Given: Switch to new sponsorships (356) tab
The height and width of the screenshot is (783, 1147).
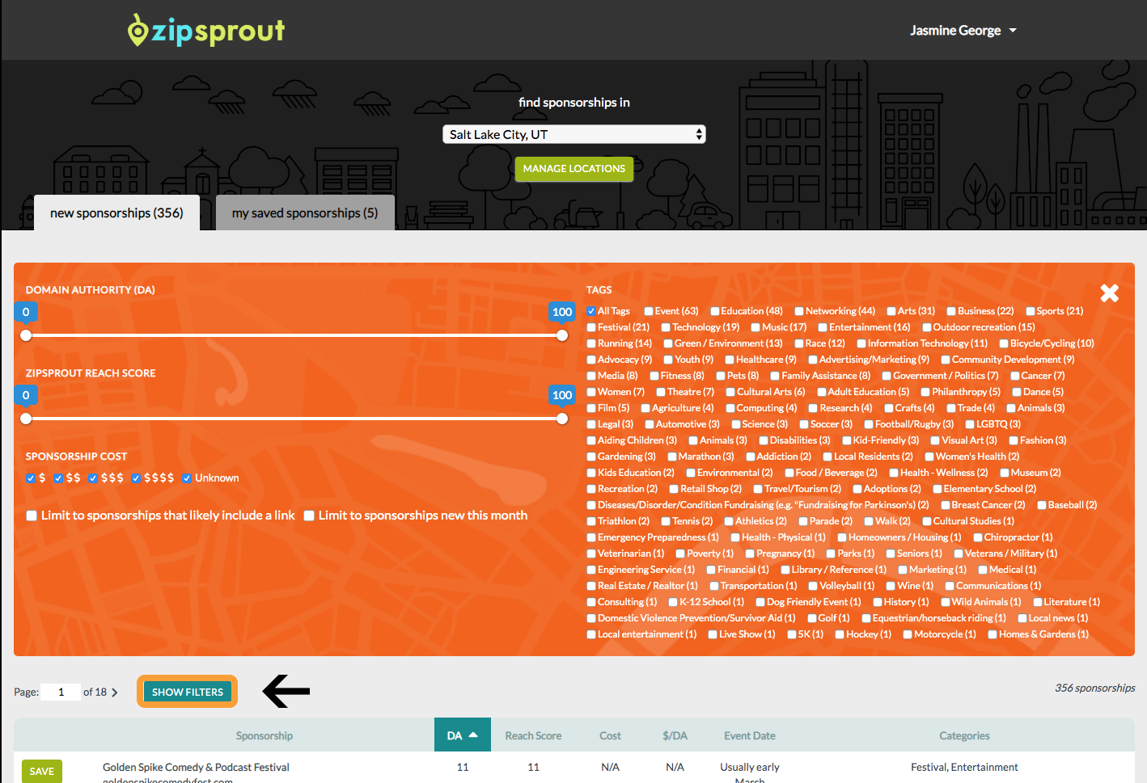Looking at the screenshot, I should click(116, 213).
